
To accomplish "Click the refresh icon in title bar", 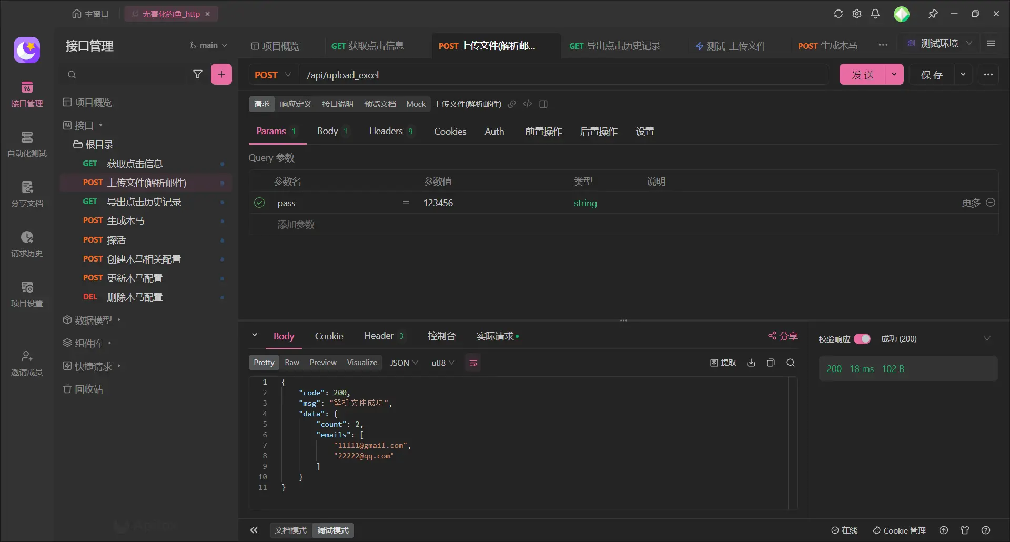I will [839, 14].
